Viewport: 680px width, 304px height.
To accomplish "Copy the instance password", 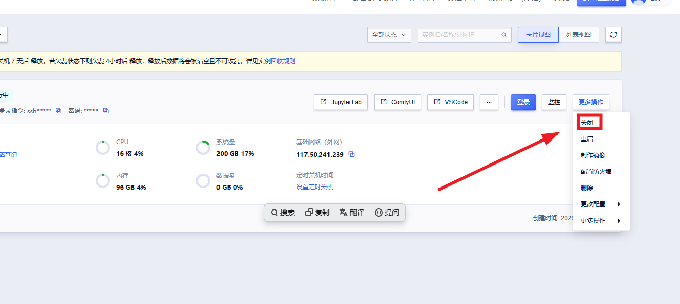I will point(106,111).
